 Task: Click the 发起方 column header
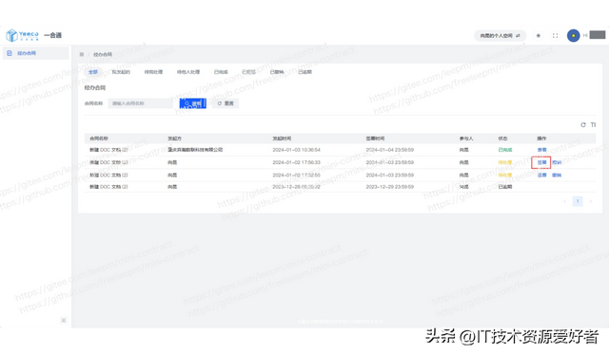click(x=174, y=139)
